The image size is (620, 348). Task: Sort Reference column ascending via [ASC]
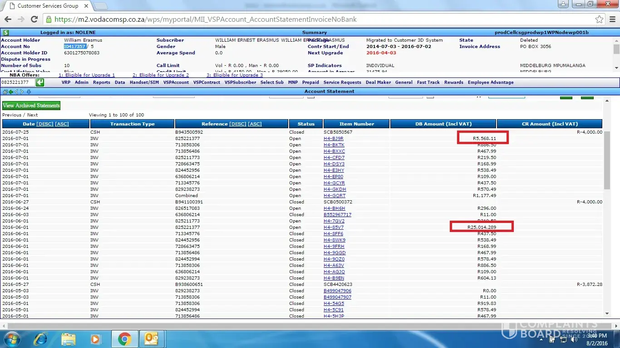tap(255, 124)
